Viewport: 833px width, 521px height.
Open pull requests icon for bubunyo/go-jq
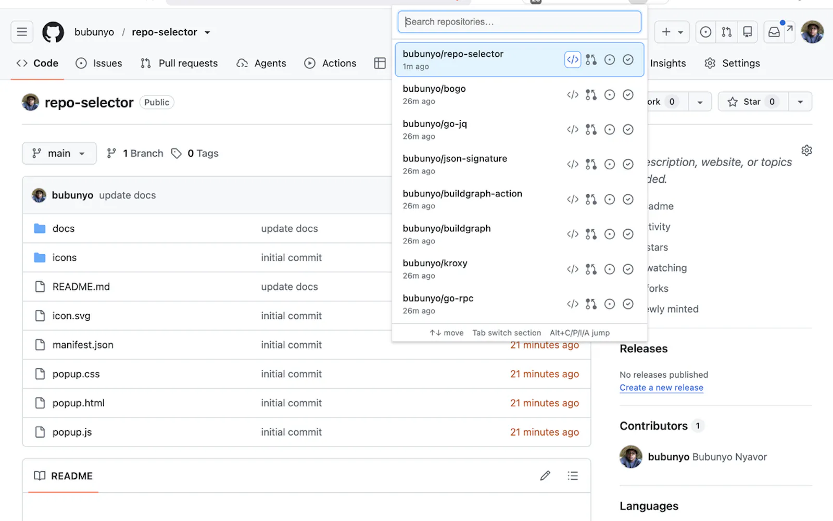pos(591,130)
